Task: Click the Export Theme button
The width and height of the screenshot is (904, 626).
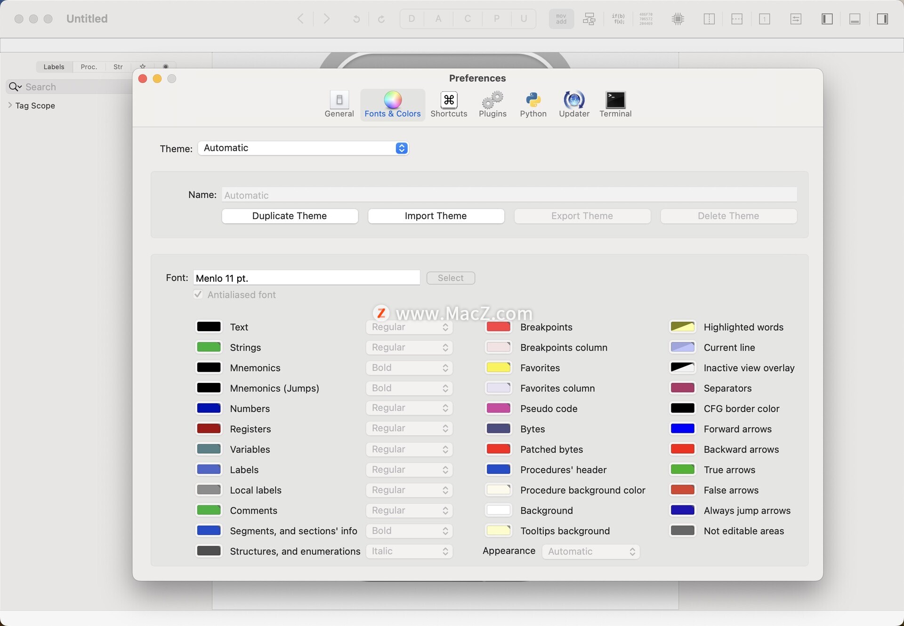Action: 582,216
